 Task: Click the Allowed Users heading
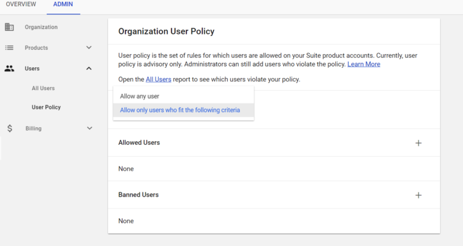[139, 142]
